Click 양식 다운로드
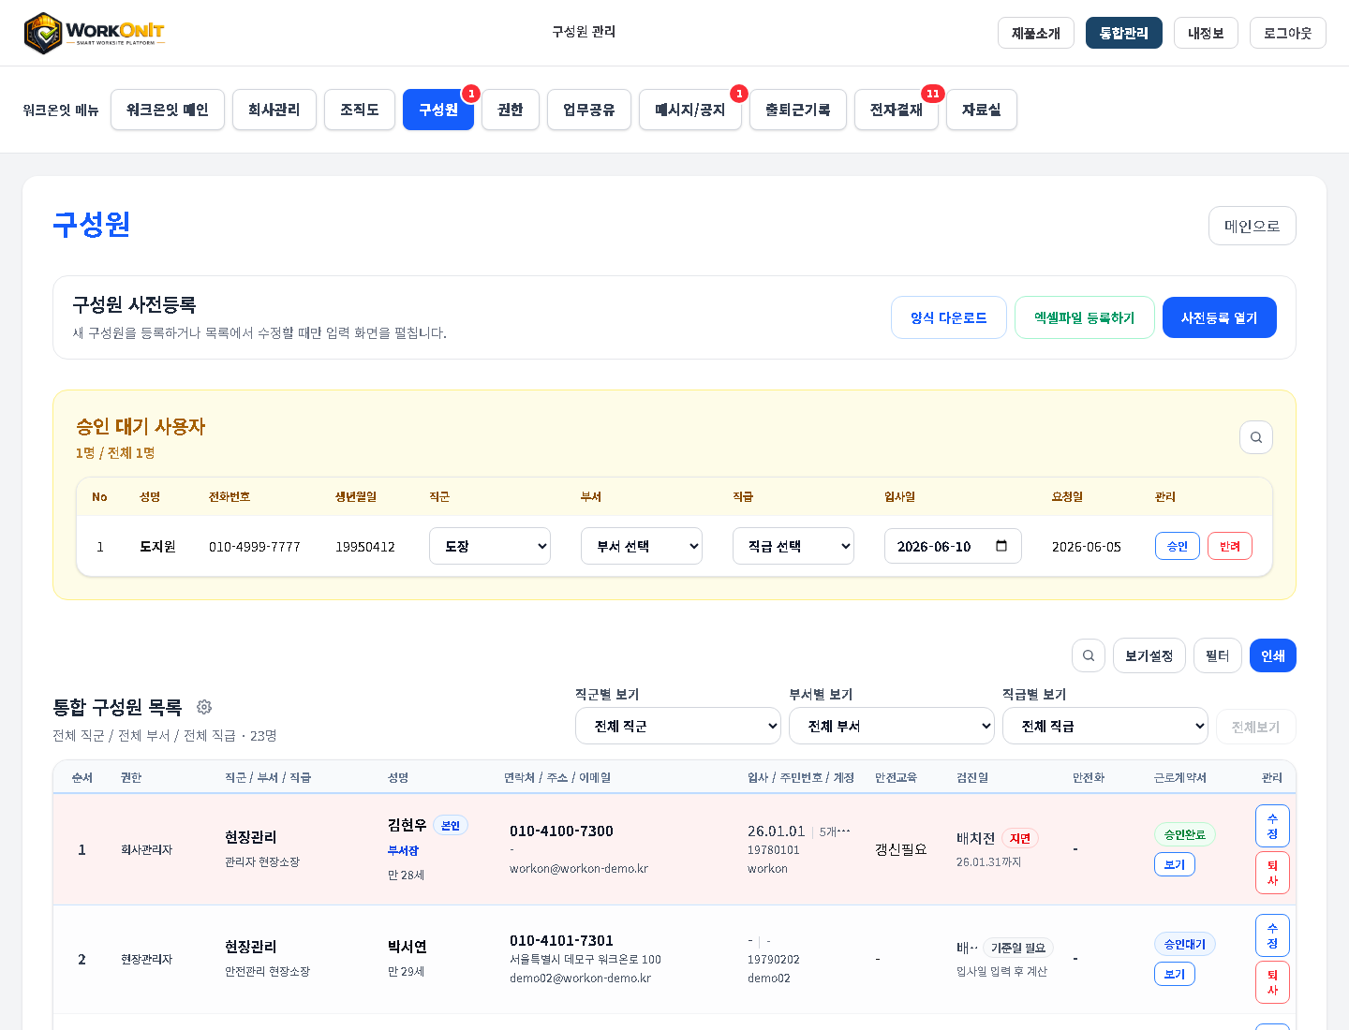This screenshot has height=1030, width=1349. pyautogui.click(x=949, y=317)
